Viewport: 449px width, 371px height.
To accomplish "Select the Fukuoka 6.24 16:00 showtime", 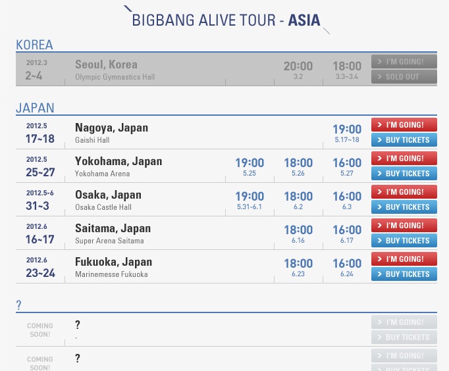I will click(347, 267).
